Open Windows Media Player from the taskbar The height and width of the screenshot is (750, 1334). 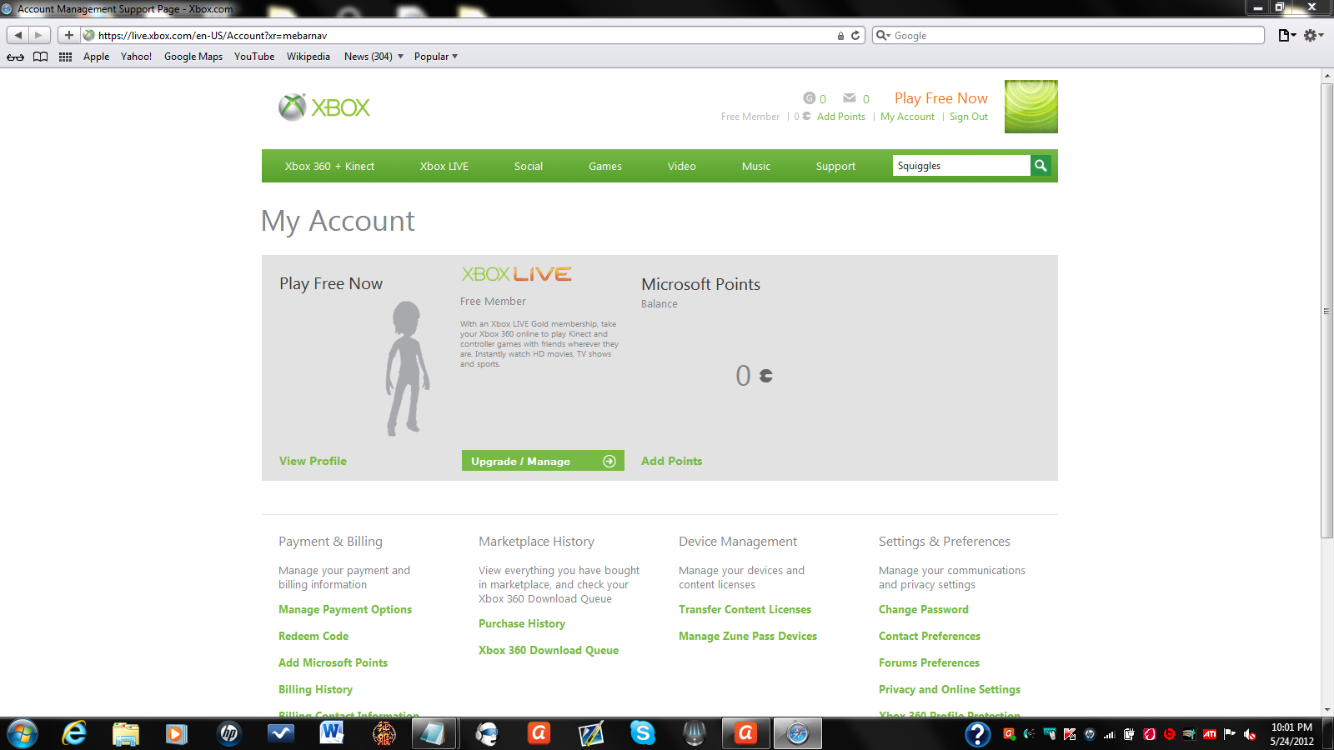point(176,733)
